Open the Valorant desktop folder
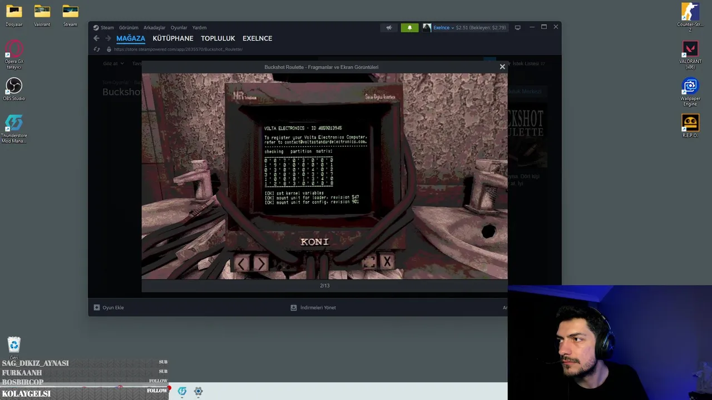Image resolution: width=712 pixels, height=400 pixels. [x=42, y=16]
